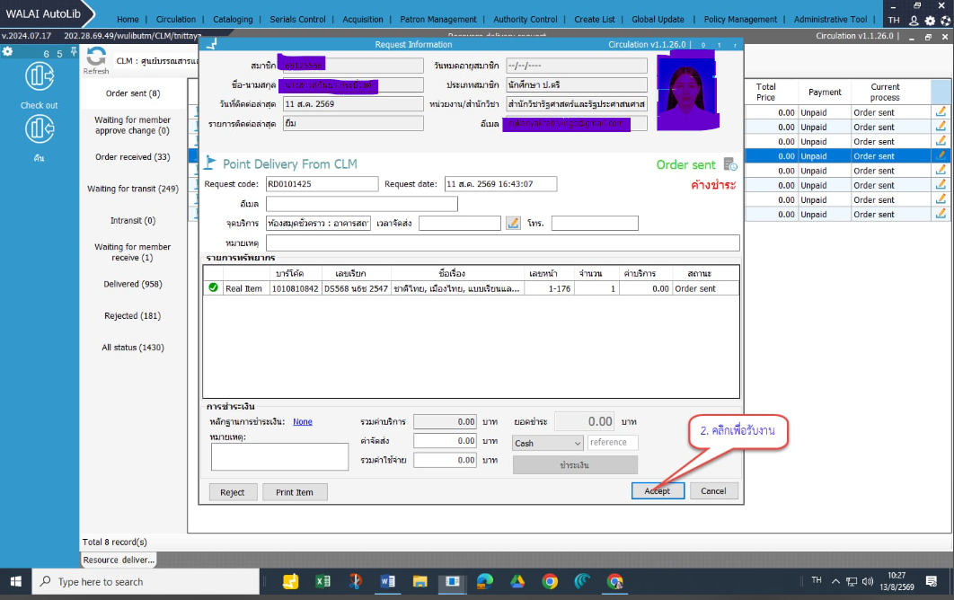
Task: Click the Refresh icon
Action: (x=95, y=57)
